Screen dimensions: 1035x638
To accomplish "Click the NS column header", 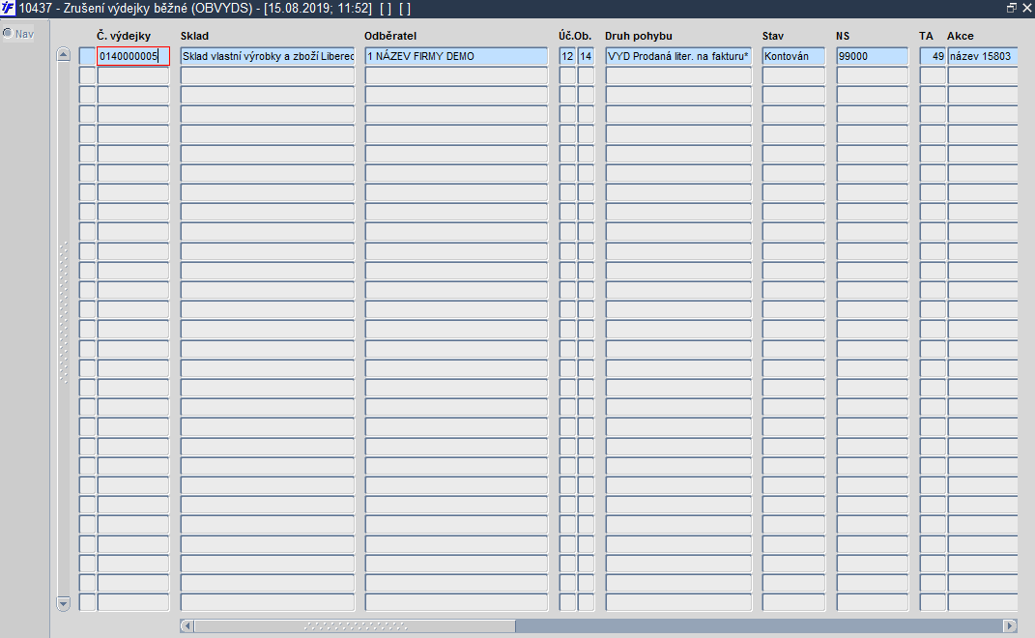I will (843, 36).
